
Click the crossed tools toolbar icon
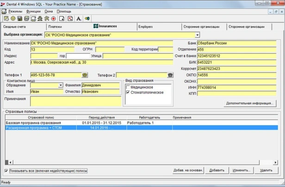click(x=47, y=18)
